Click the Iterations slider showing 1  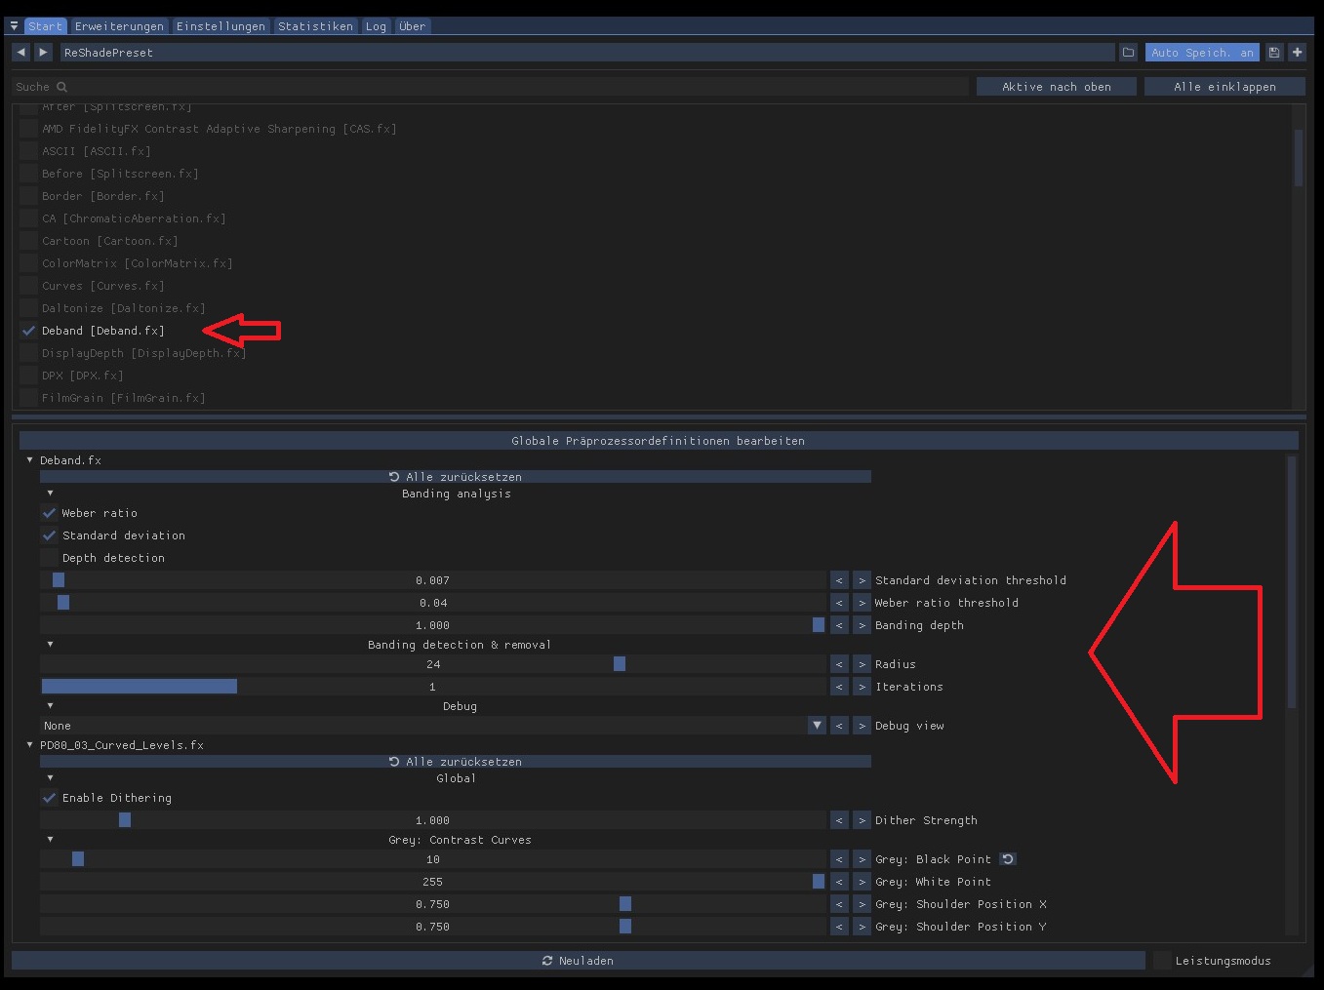[433, 687]
